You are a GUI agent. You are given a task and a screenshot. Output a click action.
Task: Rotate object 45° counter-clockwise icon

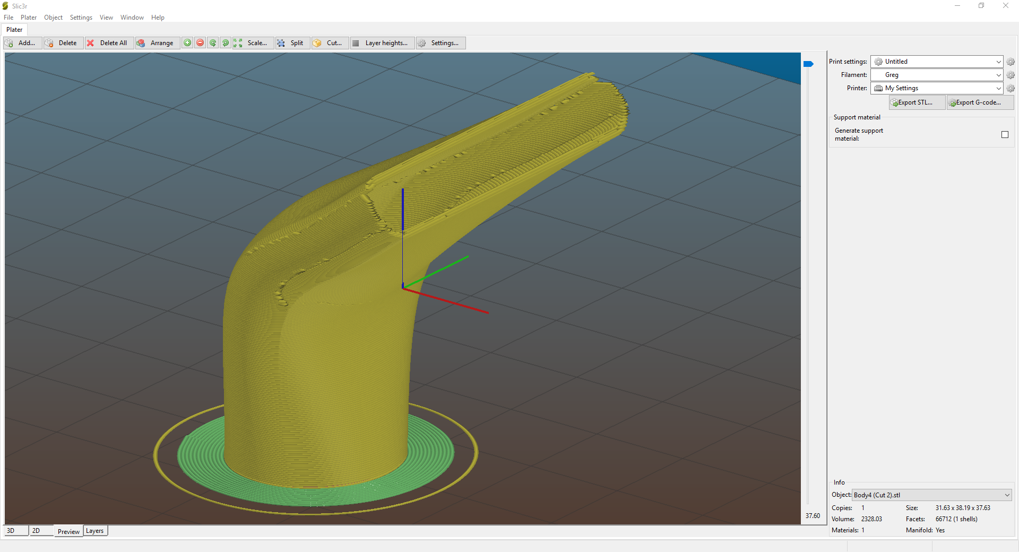pyautogui.click(x=213, y=43)
